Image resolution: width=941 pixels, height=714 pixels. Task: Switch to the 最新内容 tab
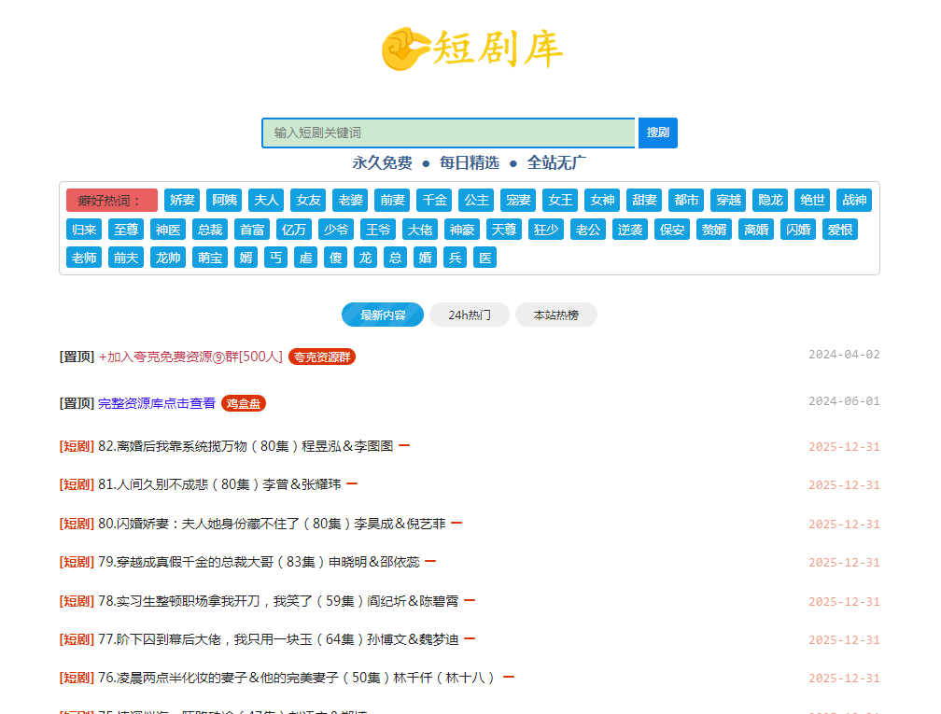(383, 315)
